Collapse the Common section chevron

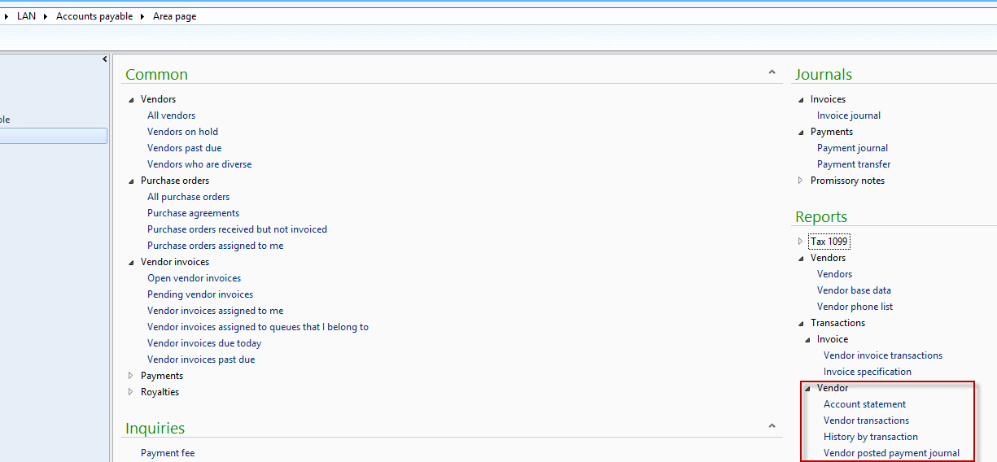pos(772,73)
